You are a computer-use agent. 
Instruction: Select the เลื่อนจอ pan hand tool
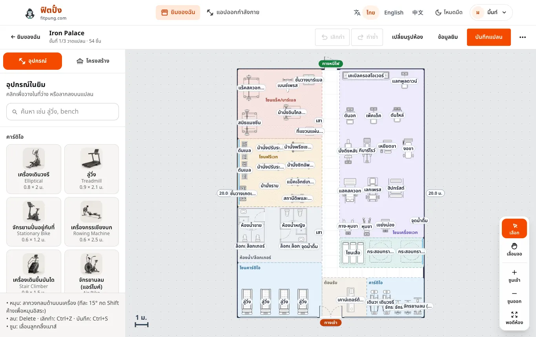(x=514, y=250)
